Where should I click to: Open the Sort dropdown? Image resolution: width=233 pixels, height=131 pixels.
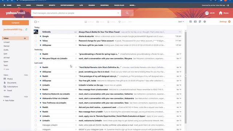coord(181,22)
